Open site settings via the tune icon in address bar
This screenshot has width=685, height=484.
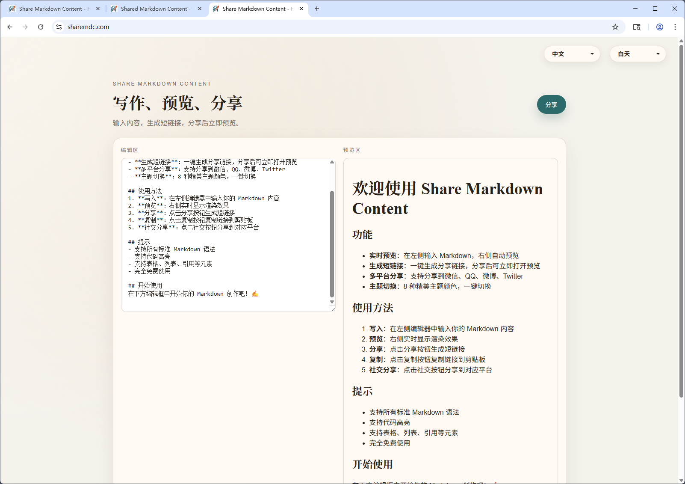point(59,27)
